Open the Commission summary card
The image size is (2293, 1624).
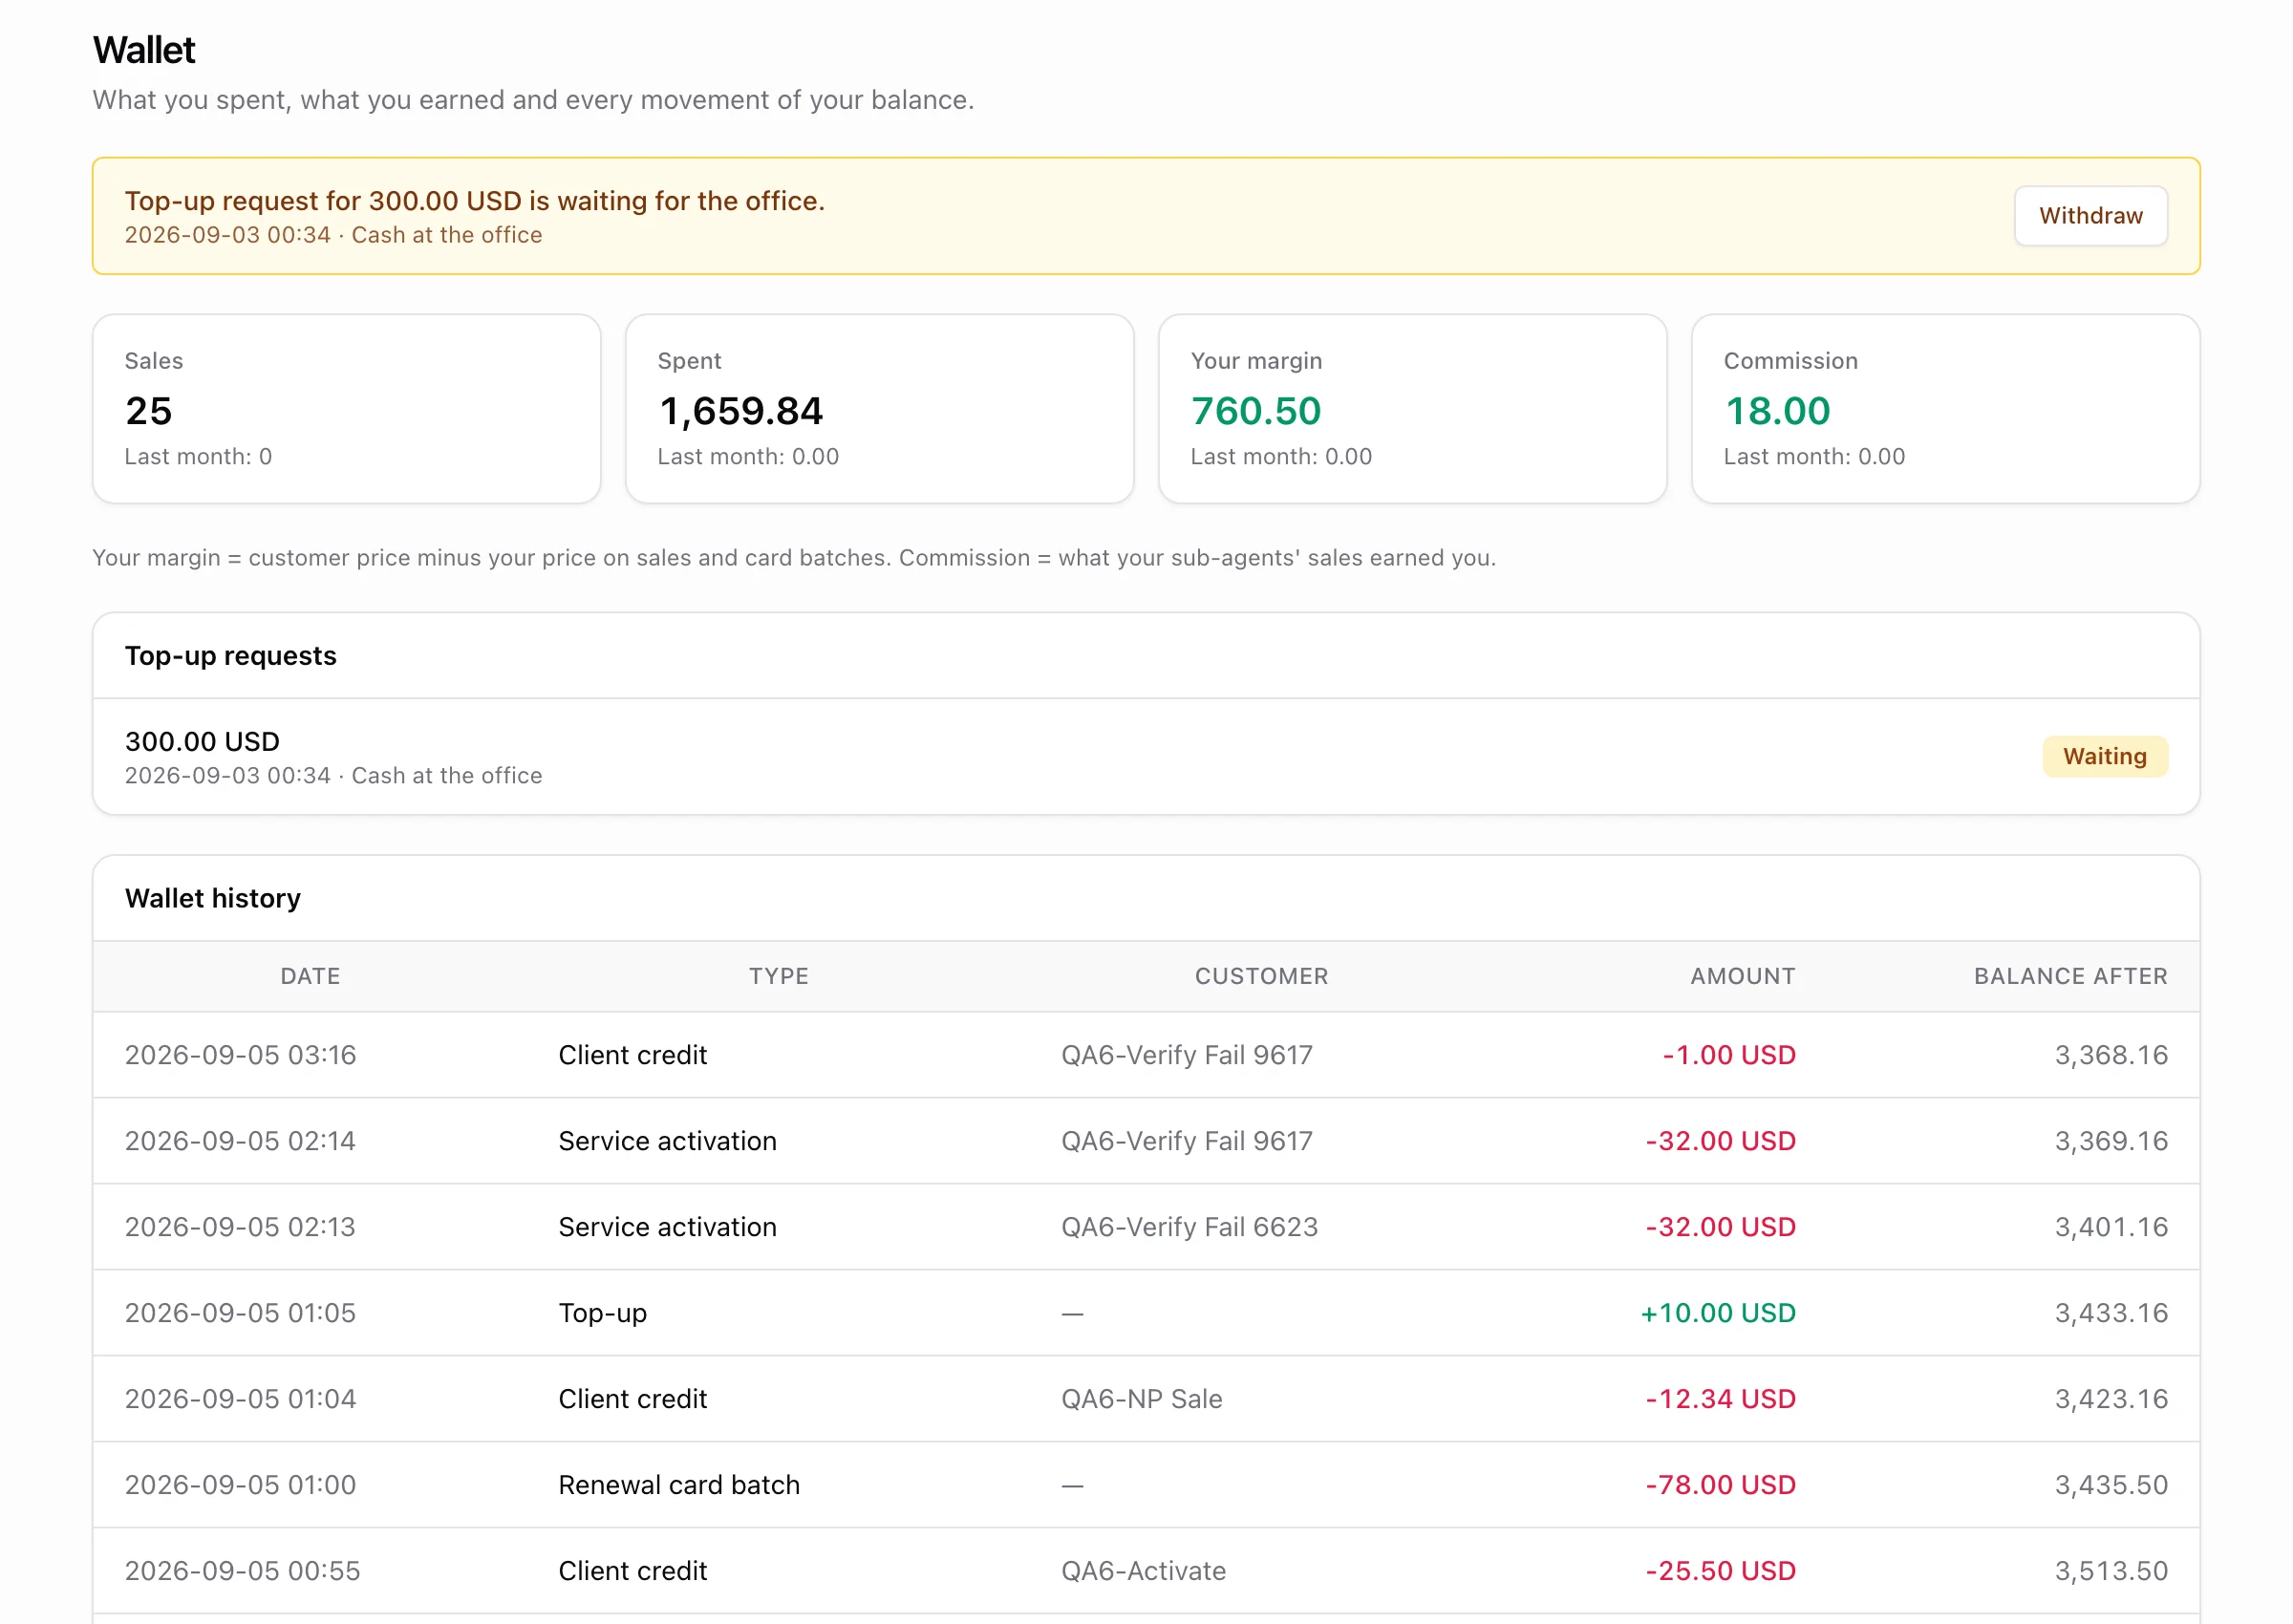tap(1945, 409)
